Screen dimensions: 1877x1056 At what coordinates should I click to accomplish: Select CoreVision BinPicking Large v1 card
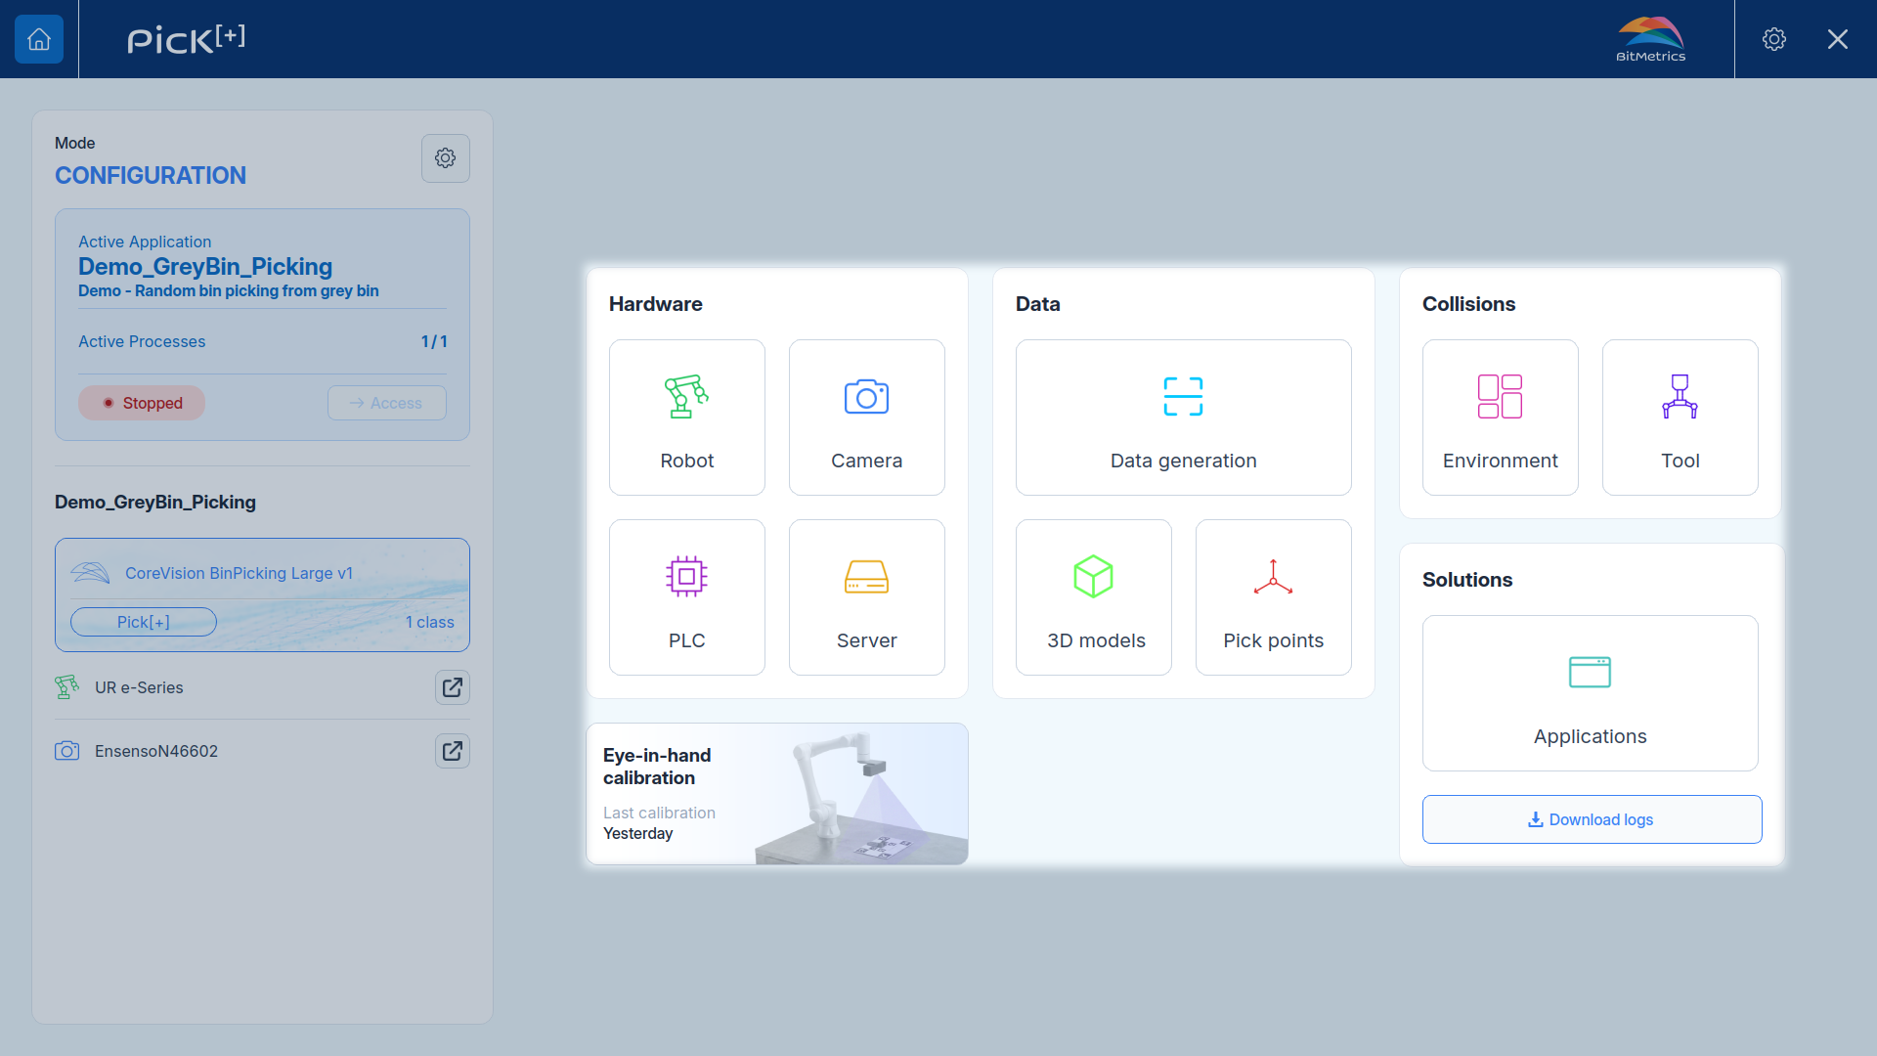262,594
